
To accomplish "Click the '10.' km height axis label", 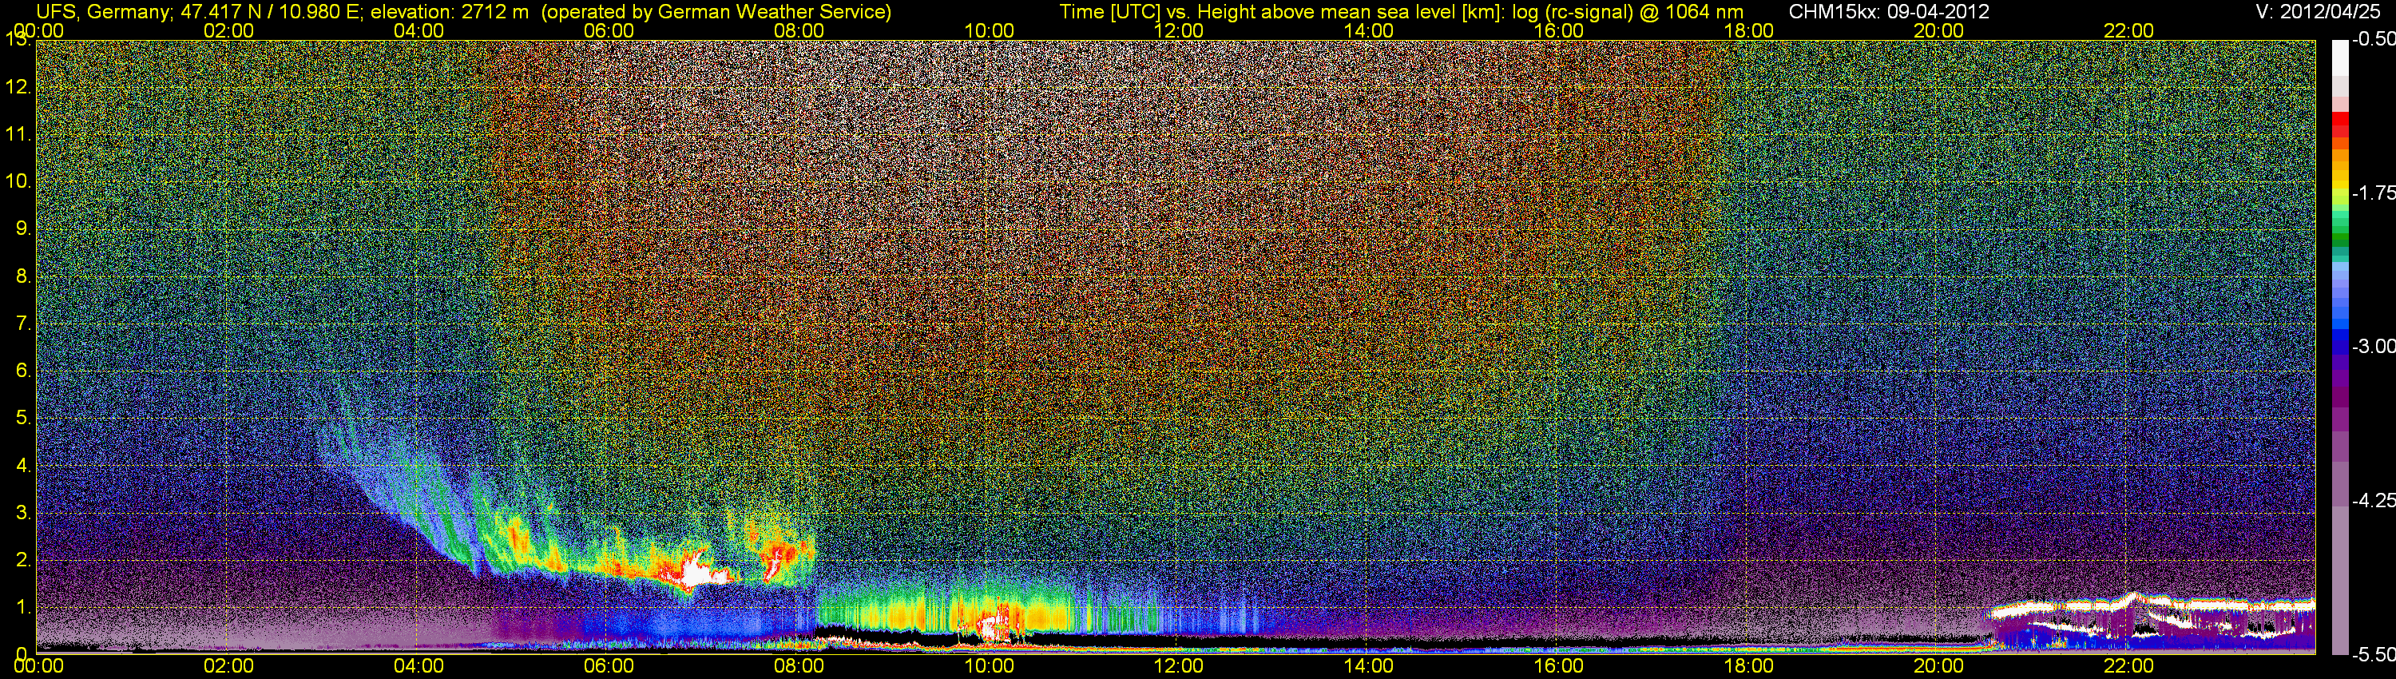I will click(x=19, y=181).
